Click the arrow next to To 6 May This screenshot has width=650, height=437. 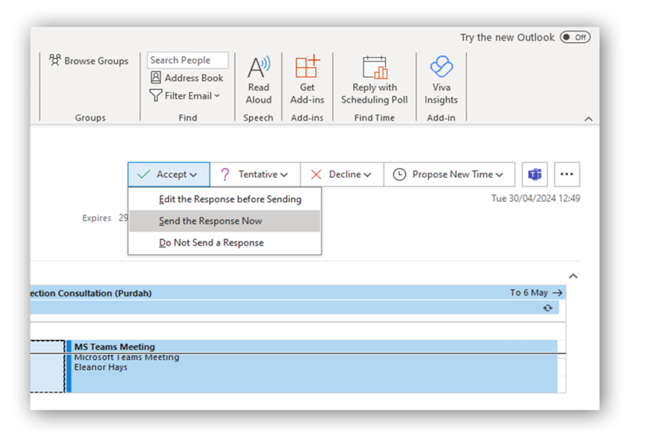pyautogui.click(x=557, y=293)
